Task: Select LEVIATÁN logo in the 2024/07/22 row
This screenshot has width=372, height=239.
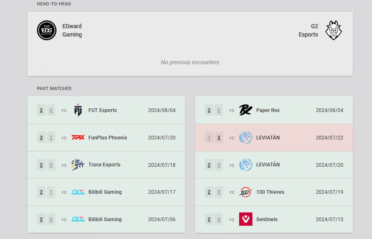Action: [x=245, y=137]
